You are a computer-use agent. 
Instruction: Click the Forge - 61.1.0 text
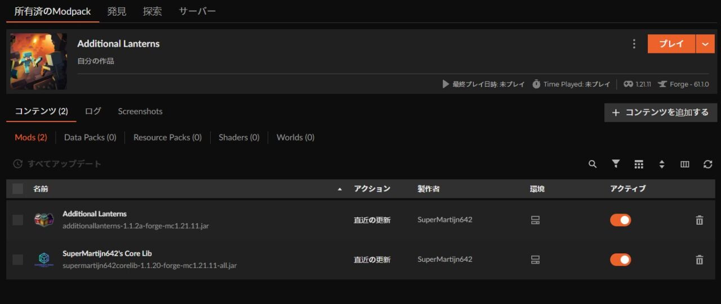pyautogui.click(x=689, y=84)
